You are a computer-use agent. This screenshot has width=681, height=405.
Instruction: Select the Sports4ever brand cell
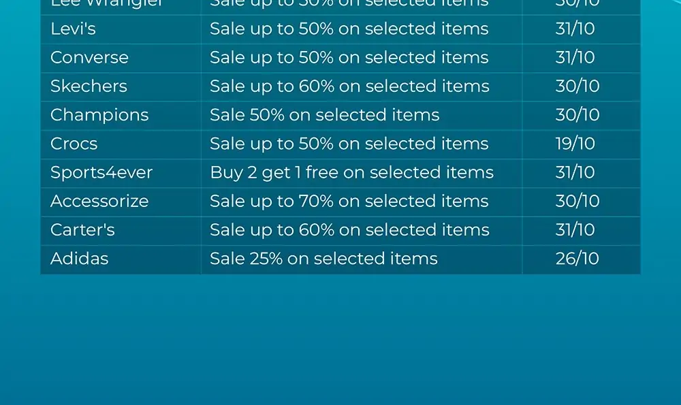(x=121, y=173)
